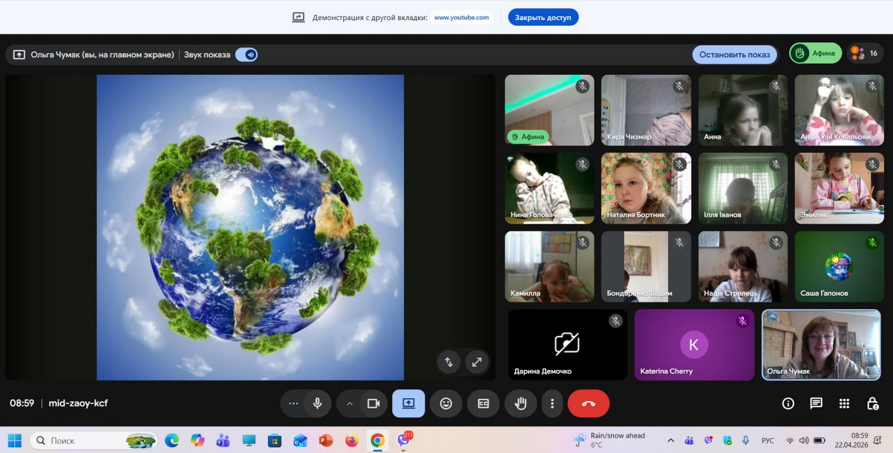Viewport: 893px width, 453px height.
Task: Open more options three-dot menu
Action: (x=552, y=403)
